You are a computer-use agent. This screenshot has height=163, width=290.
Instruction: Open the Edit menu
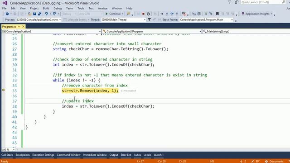click(x=13, y=8)
